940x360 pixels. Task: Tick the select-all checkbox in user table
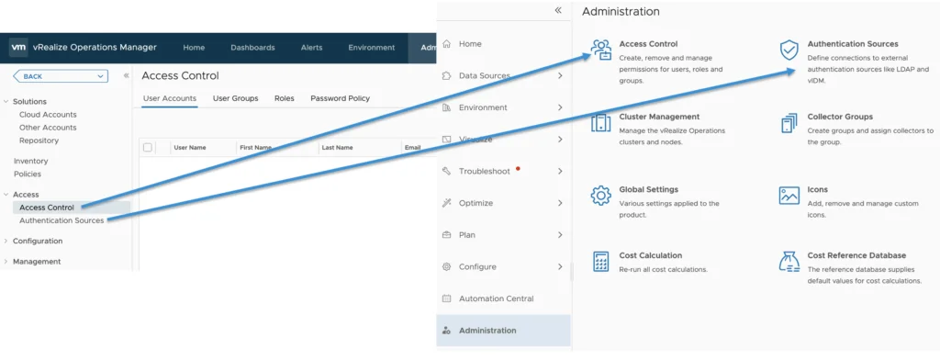click(x=148, y=147)
